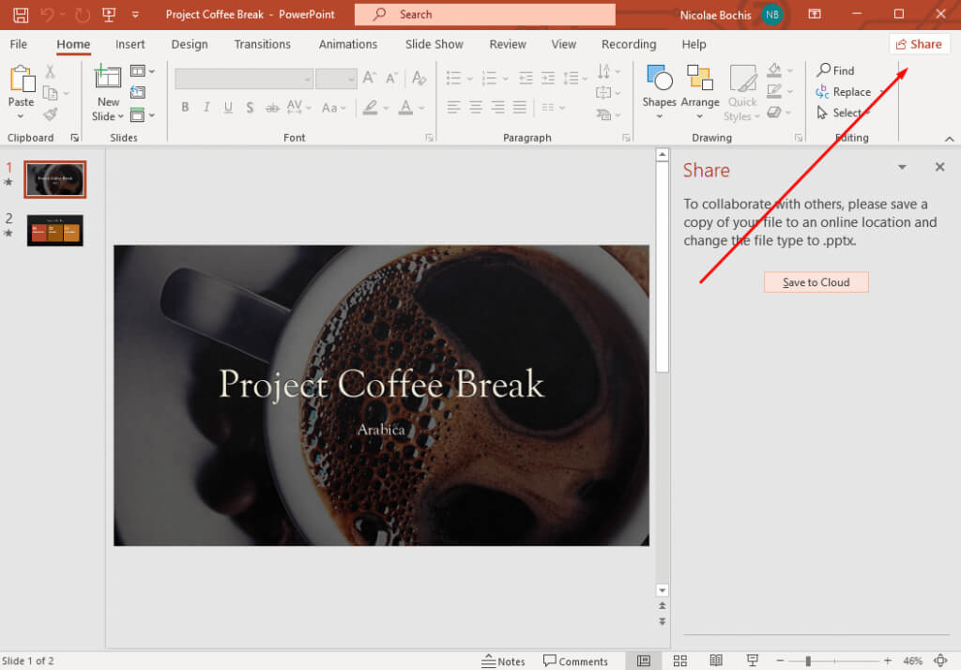Open the font name combo box
Image resolution: width=961 pixels, height=670 pixels.
pyautogui.click(x=243, y=79)
